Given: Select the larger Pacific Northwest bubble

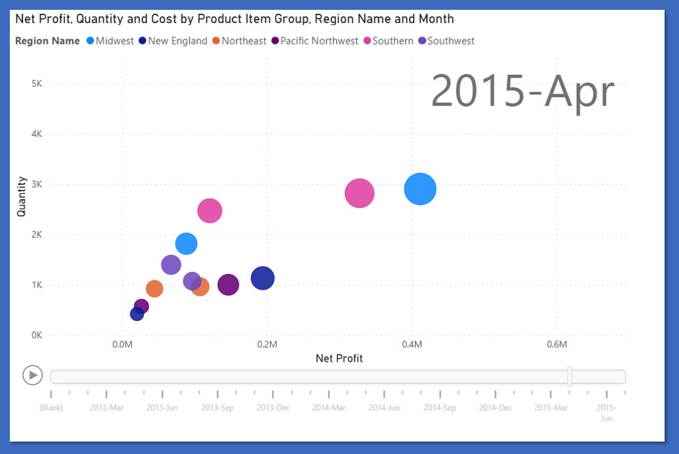Looking at the screenshot, I should tap(228, 285).
